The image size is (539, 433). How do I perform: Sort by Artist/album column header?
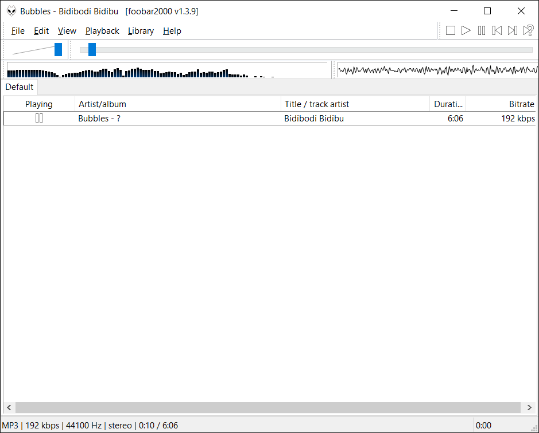pos(178,104)
